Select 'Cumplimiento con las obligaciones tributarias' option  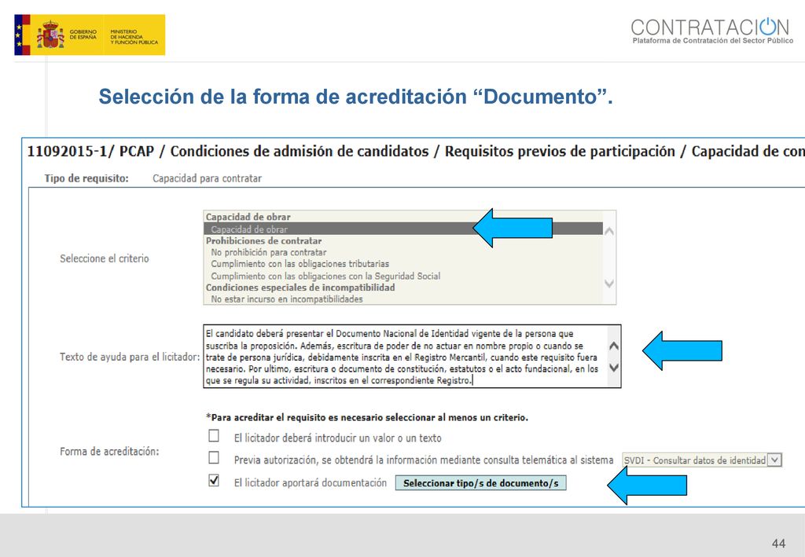(300, 264)
